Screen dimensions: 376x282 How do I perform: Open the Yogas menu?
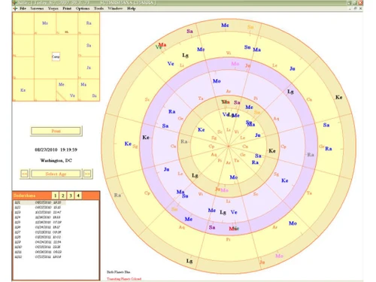53,8
